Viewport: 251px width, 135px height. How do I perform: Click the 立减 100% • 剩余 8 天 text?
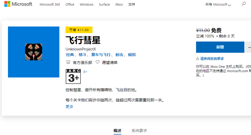click(x=215, y=36)
